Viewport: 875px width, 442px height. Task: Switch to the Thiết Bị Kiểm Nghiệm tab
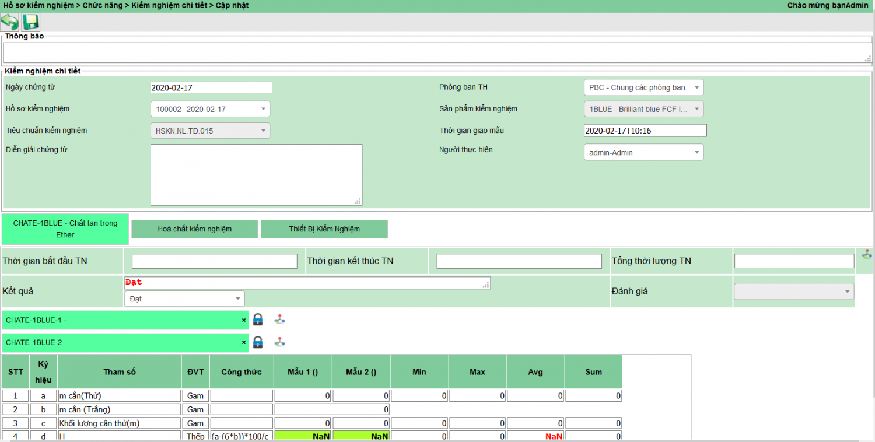point(324,229)
